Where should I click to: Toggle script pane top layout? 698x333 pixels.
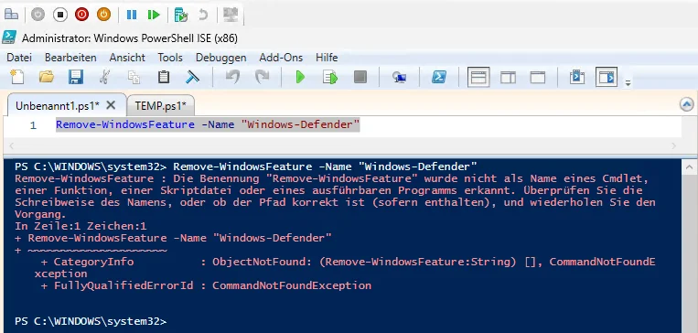(478, 77)
